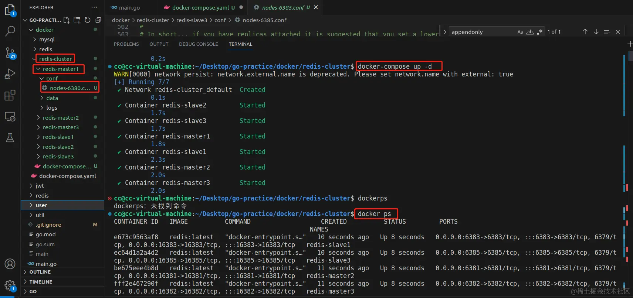Select the redis-cluster folder in Explorer

pyautogui.click(x=55, y=59)
